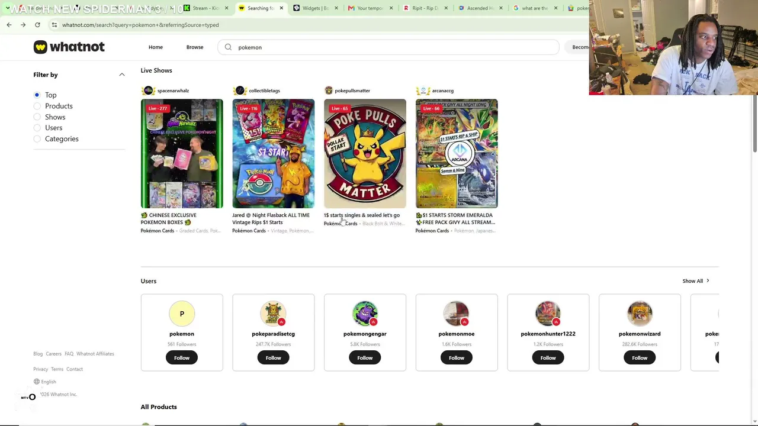Open site info icon in address bar
758x426 pixels.
54,25
